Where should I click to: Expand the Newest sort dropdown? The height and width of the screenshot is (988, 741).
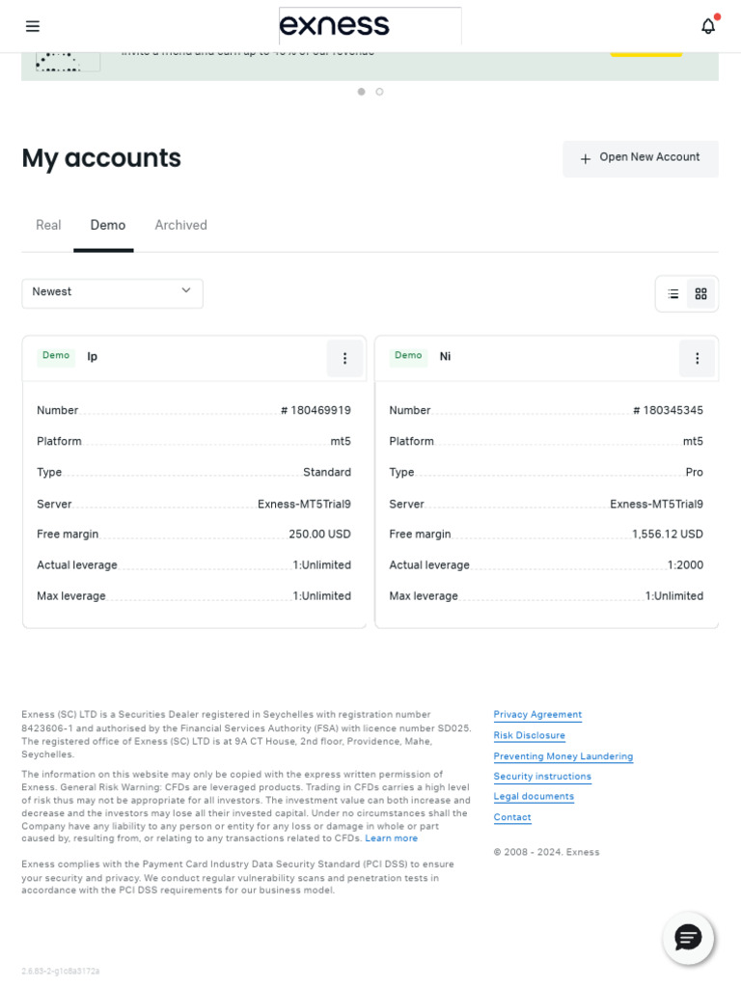(x=112, y=292)
